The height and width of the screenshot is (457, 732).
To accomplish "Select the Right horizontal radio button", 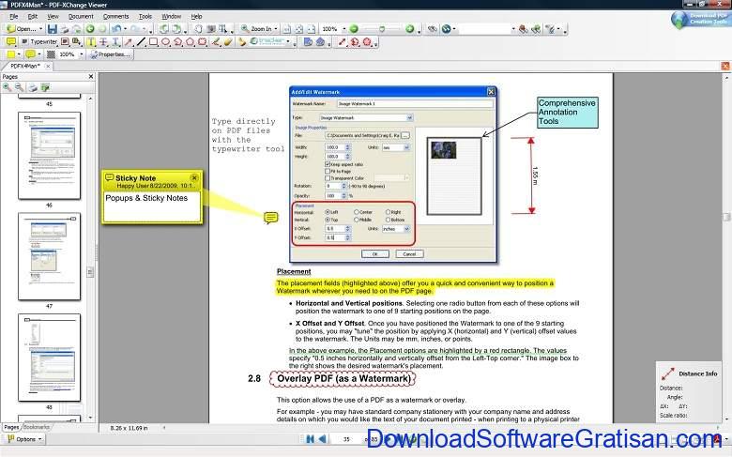I will (388, 212).
